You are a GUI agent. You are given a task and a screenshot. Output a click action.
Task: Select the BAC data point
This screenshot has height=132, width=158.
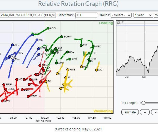(x=67, y=52)
